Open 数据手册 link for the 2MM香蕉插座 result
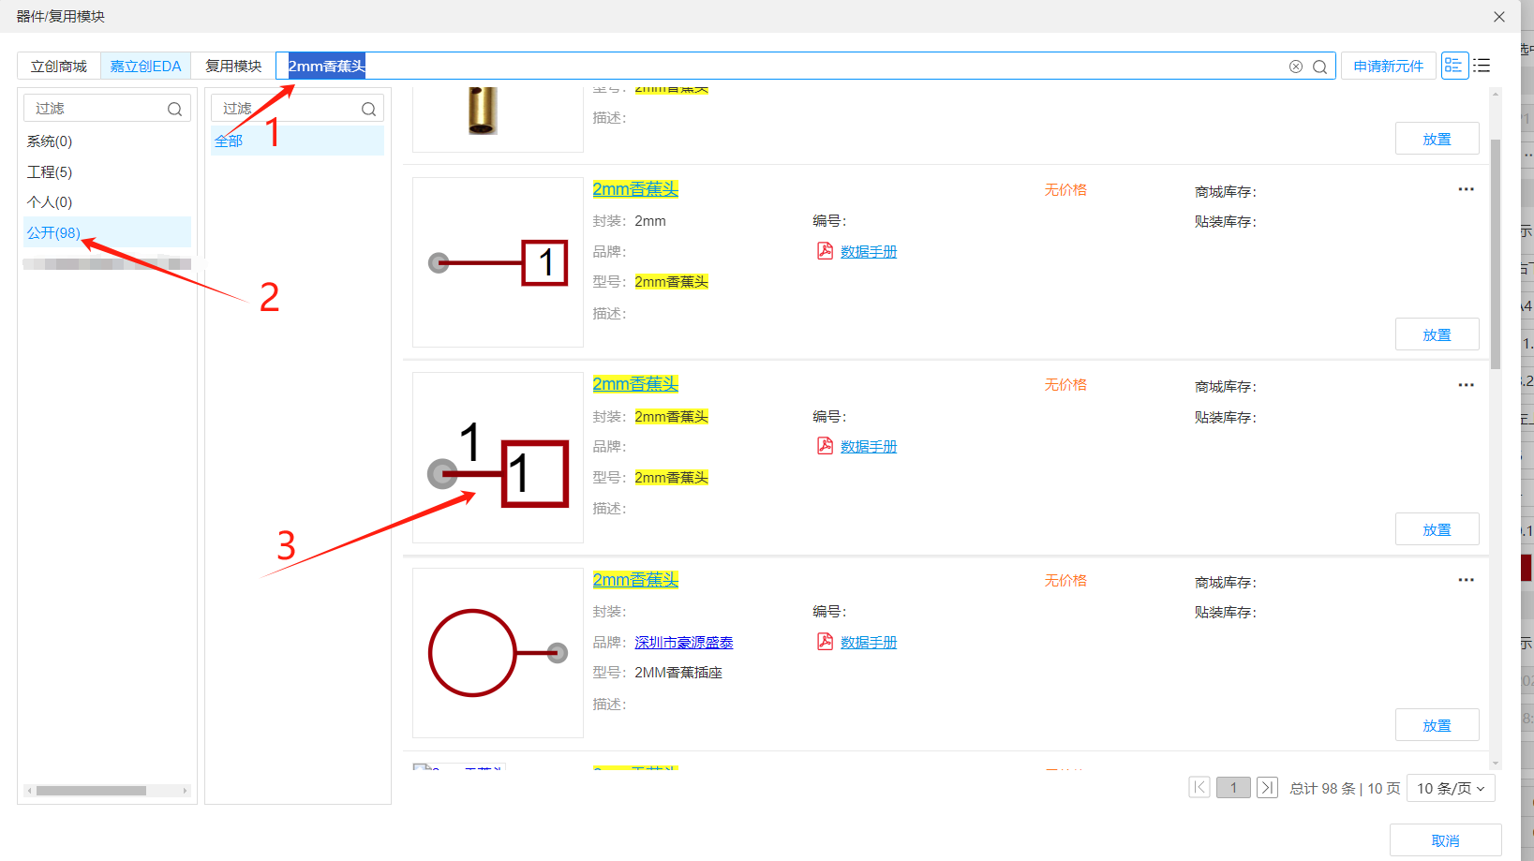This screenshot has height=861, width=1534. pyautogui.click(x=869, y=642)
